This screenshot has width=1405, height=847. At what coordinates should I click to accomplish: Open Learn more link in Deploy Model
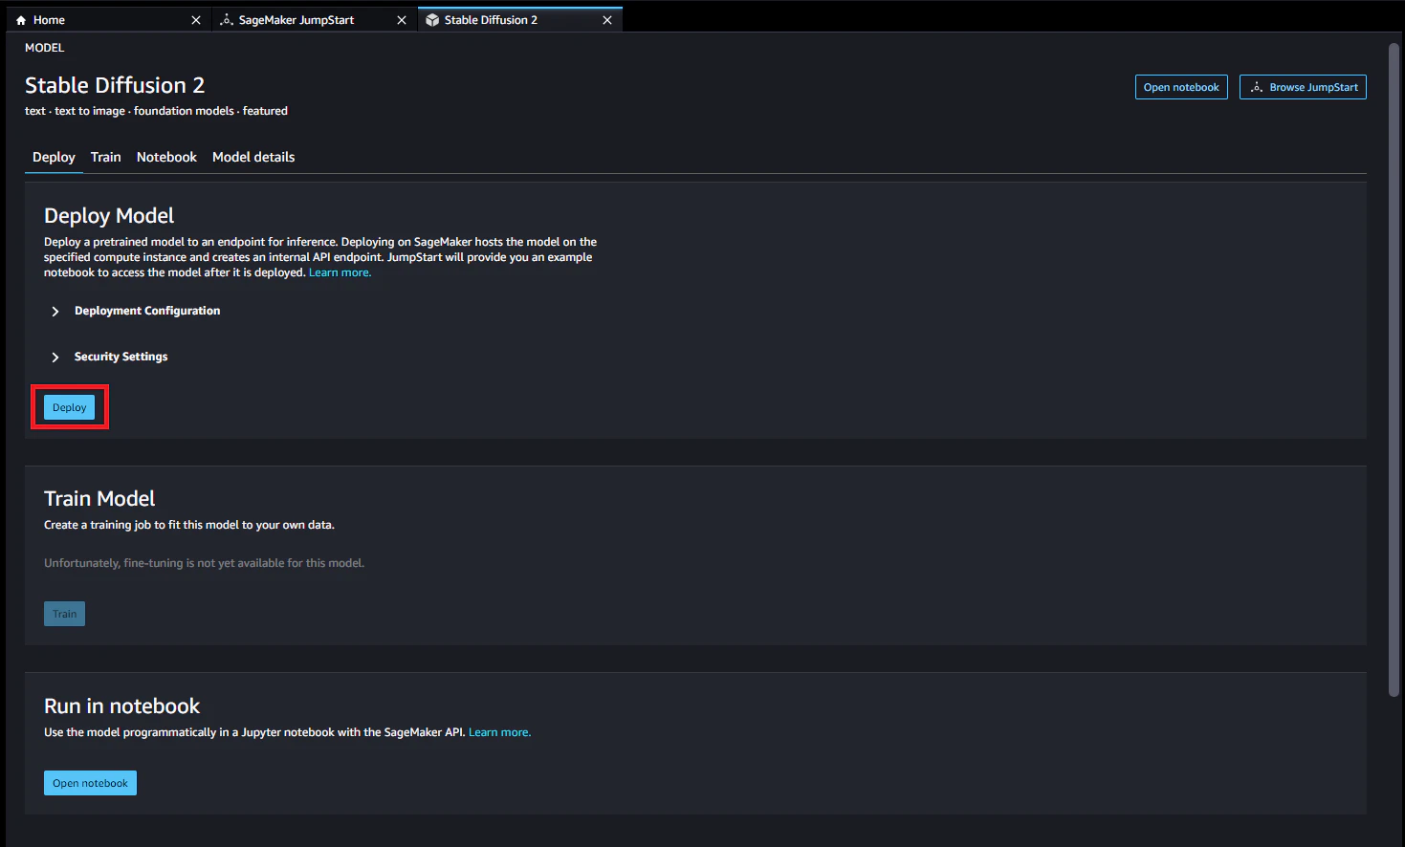point(340,272)
